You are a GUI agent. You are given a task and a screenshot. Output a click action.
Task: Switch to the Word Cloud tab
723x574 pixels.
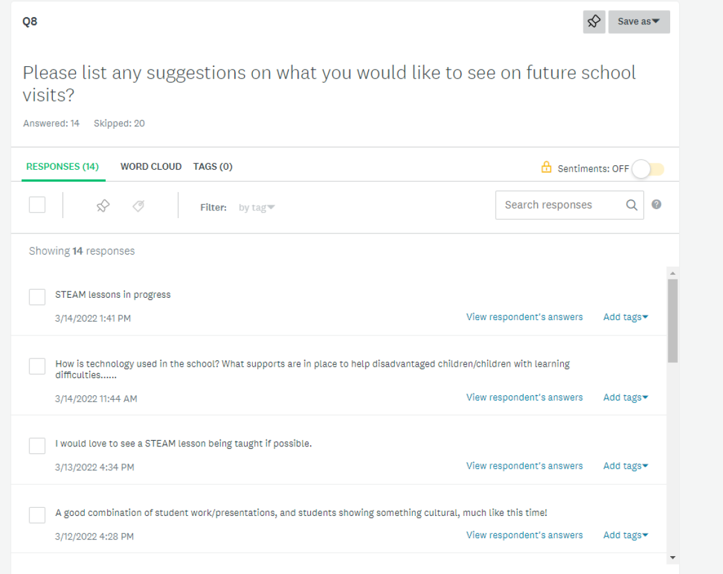(151, 166)
